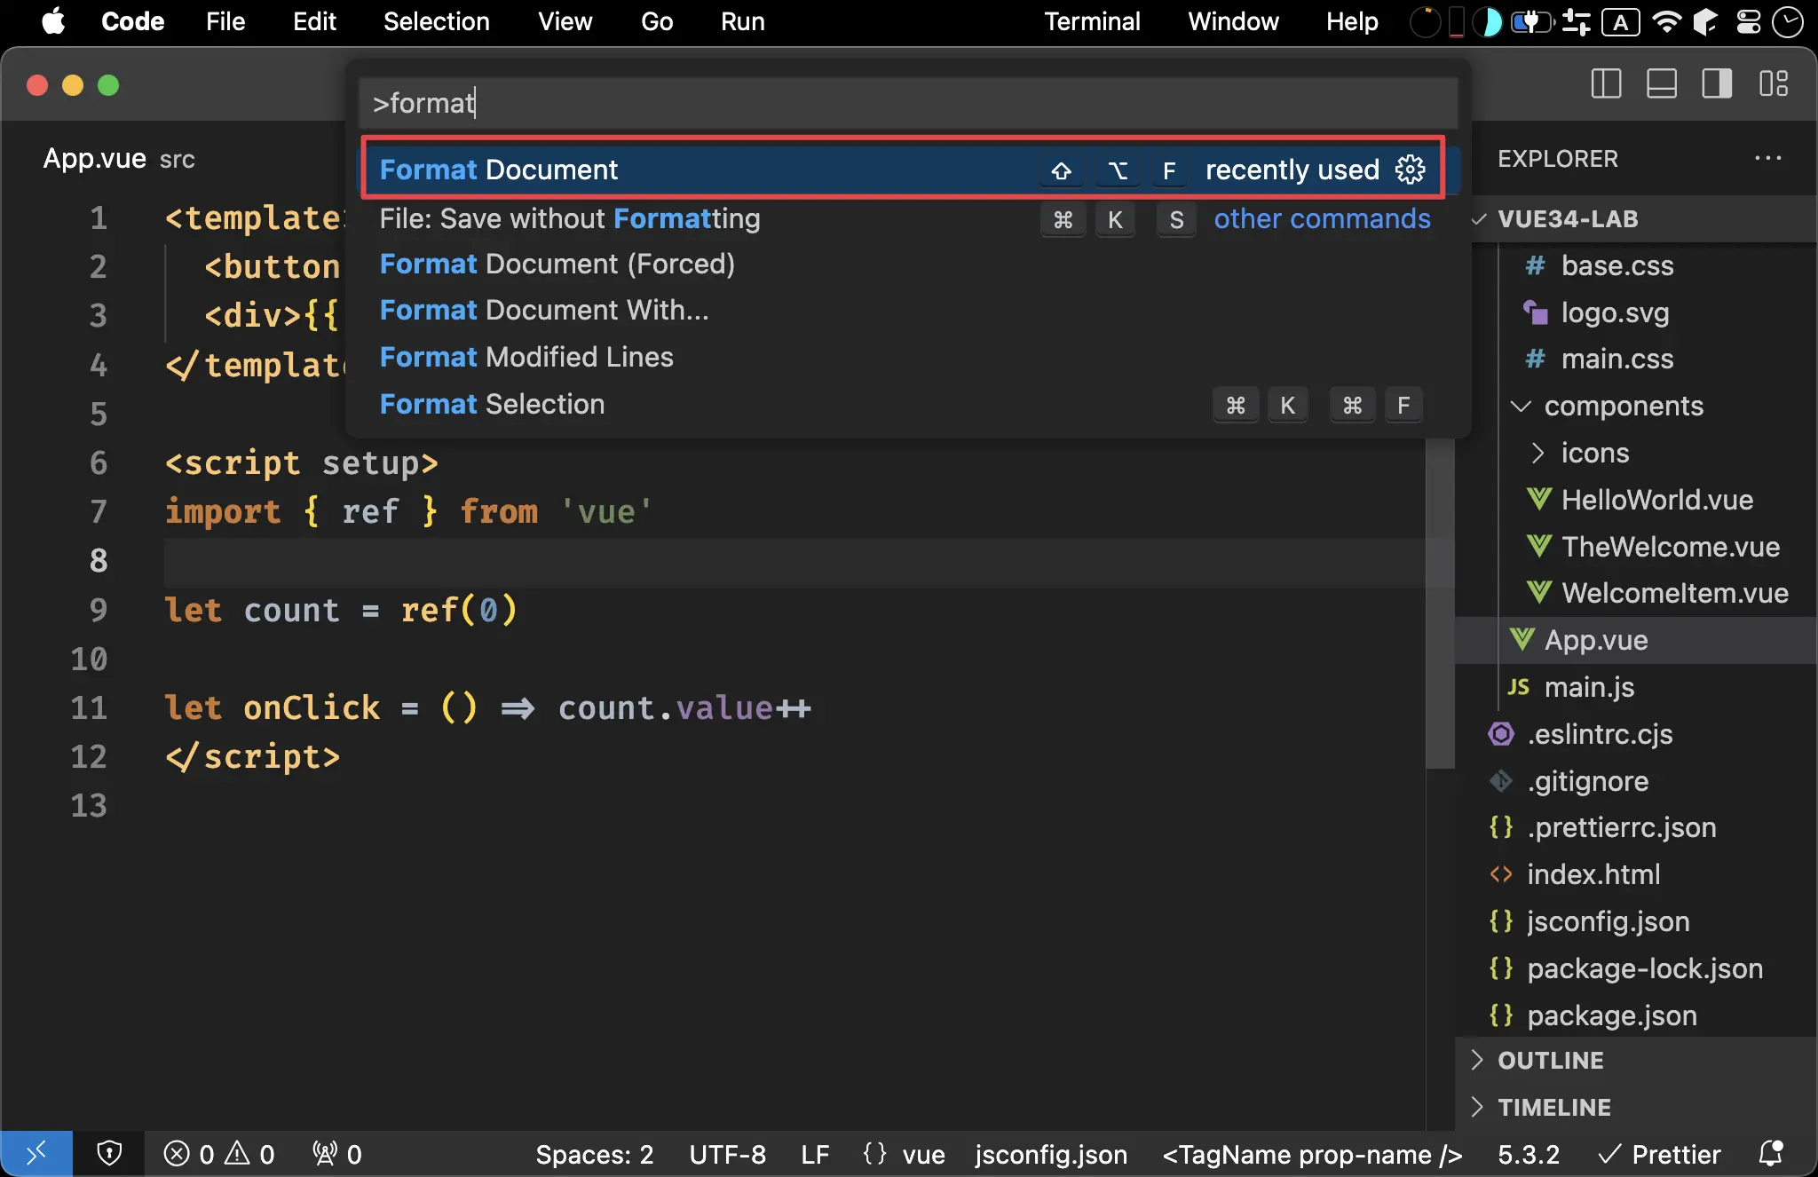Toggle bottom panel layout icon

[1661, 84]
